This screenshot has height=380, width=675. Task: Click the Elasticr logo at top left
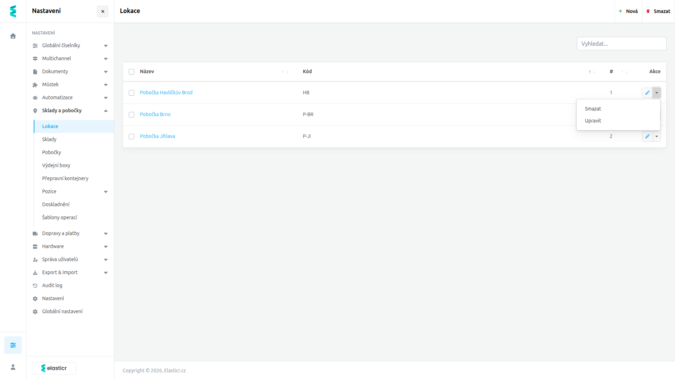[x=13, y=11]
